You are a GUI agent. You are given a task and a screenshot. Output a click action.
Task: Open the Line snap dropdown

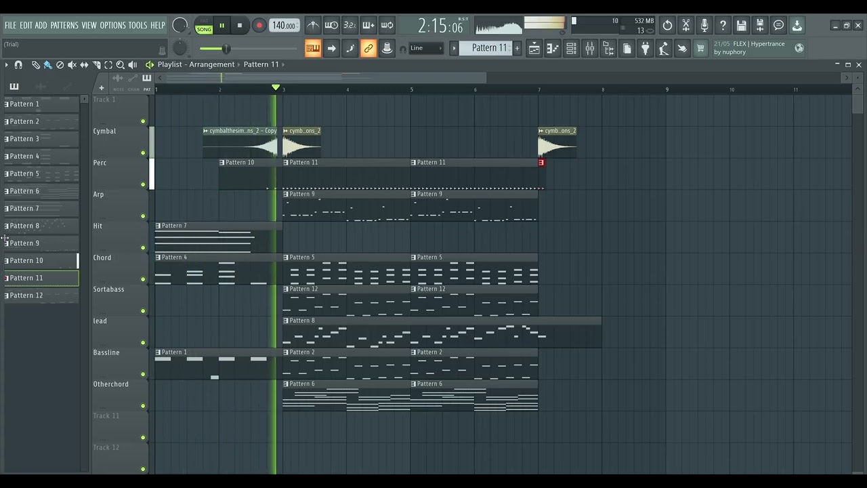click(426, 48)
